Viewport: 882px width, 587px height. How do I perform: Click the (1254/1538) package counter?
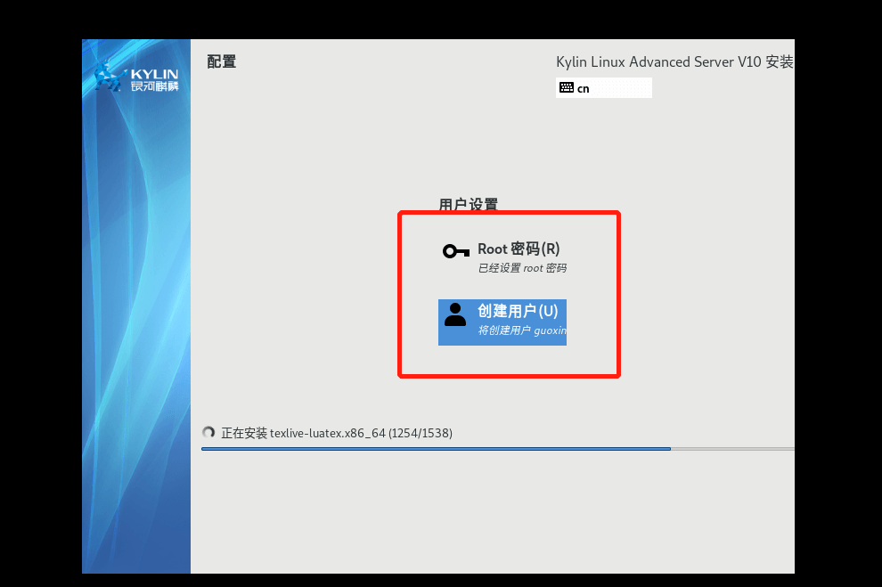click(x=421, y=433)
